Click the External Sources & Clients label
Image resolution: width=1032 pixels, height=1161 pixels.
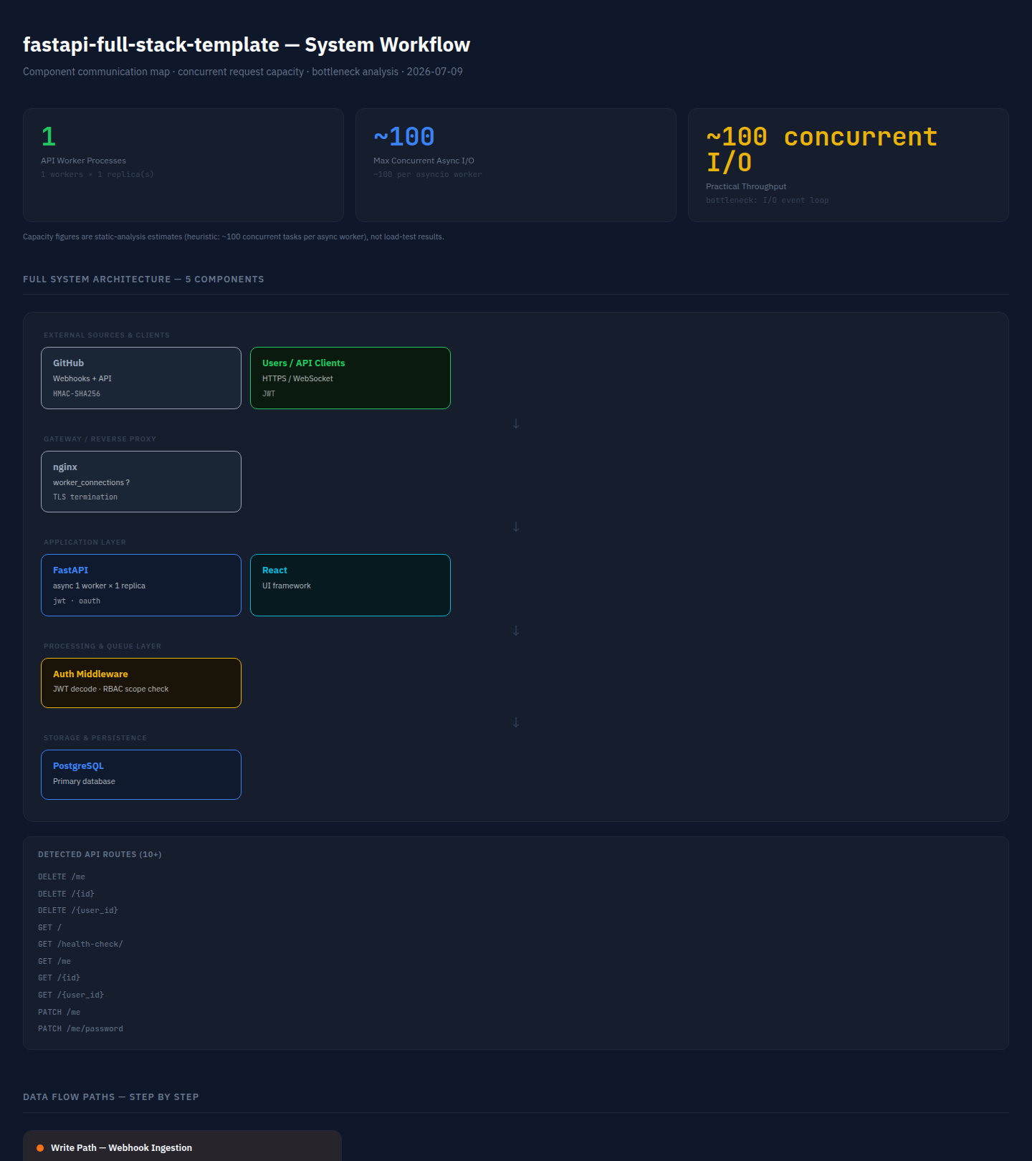pos(107,335)
